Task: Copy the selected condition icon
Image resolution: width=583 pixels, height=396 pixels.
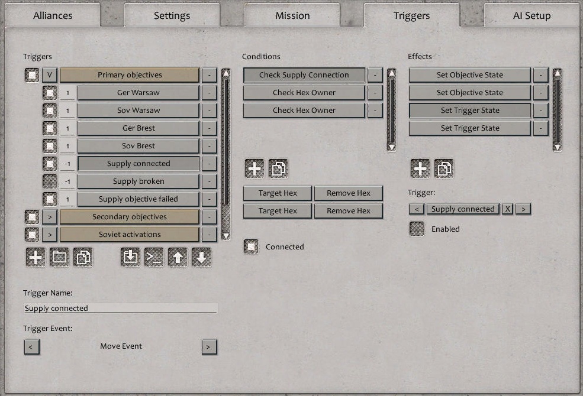Action: point(279,169)
